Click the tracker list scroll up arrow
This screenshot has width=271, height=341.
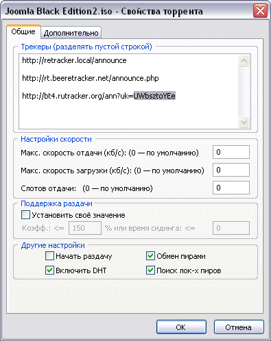click(x=244, y=61)
